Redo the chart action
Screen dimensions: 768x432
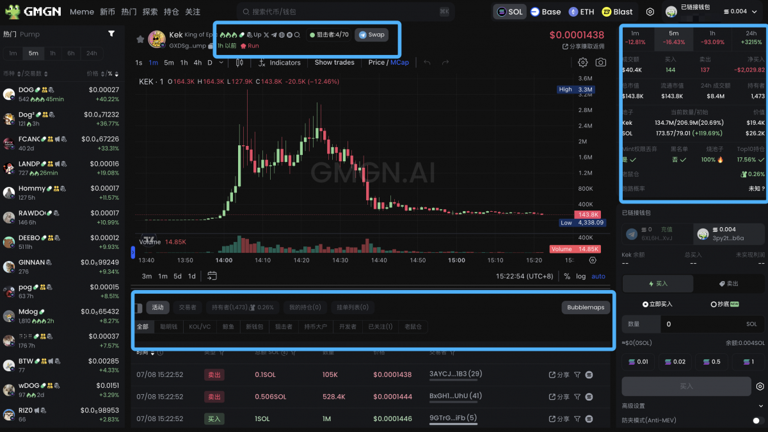click(445, 62)
